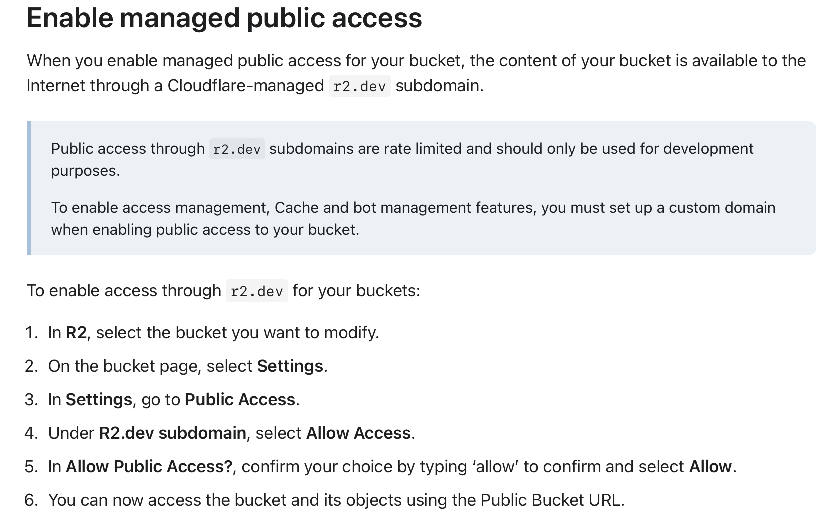The width and height of the screenshot is (828, 523).
Task: Click "Cloudflare-managed" in the intro paragraph
Action: [245, 86]
